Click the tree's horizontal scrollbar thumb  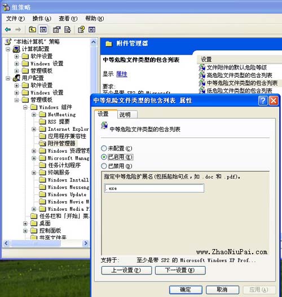click(x=36, y=243)
